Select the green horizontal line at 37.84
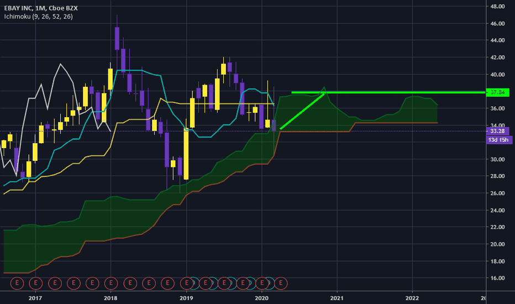Screen dimensions: 515x304 tap(388, 92)
